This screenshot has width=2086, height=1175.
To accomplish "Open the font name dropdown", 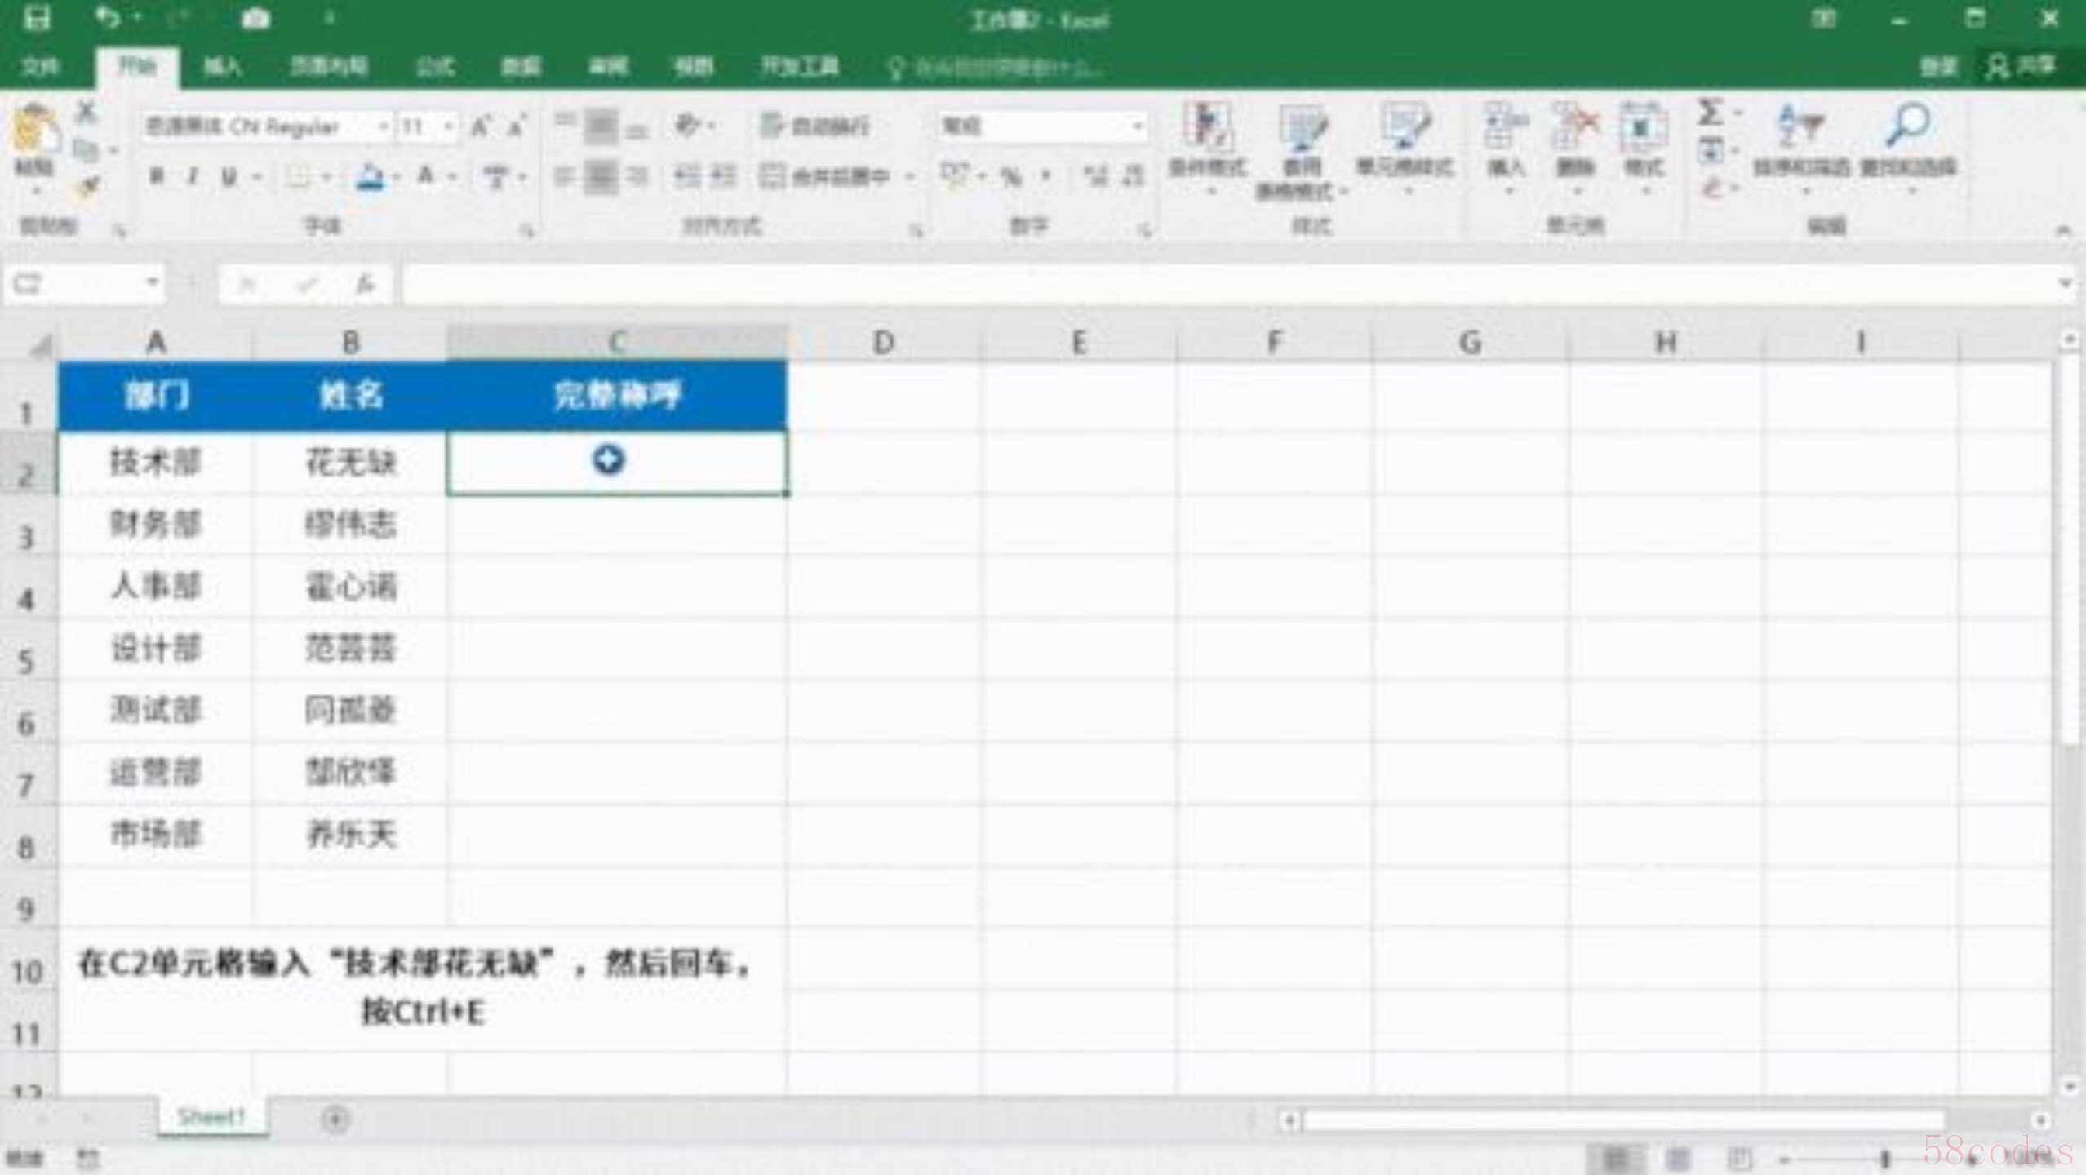I will click(383, 126).
